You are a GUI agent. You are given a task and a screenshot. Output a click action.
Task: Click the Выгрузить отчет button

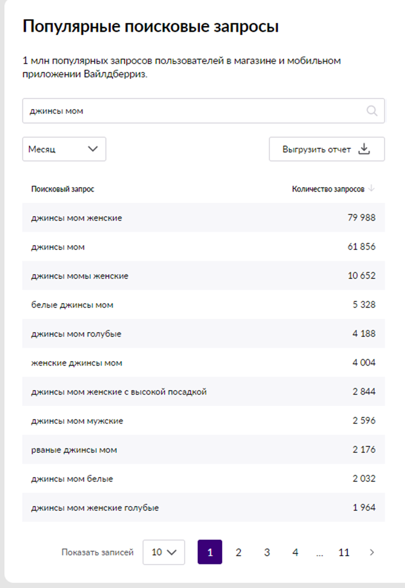coord(327,149)
